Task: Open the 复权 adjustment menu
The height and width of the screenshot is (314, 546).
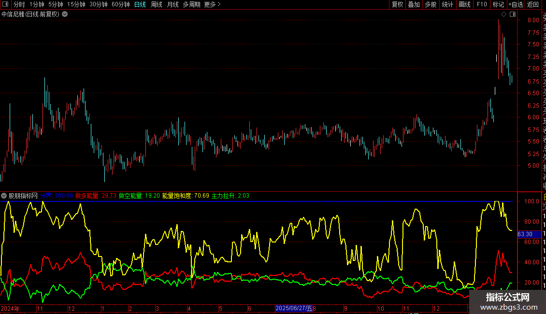Action: point(397,4)
